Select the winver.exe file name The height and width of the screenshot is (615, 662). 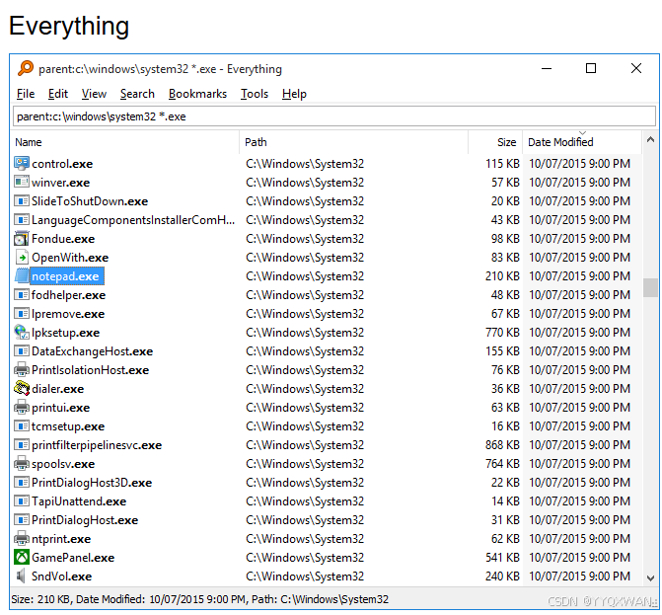click(x=60, y=183)
